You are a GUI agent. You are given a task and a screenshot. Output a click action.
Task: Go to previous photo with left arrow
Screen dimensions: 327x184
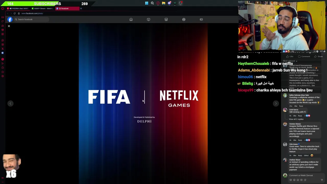pos(10,103)
